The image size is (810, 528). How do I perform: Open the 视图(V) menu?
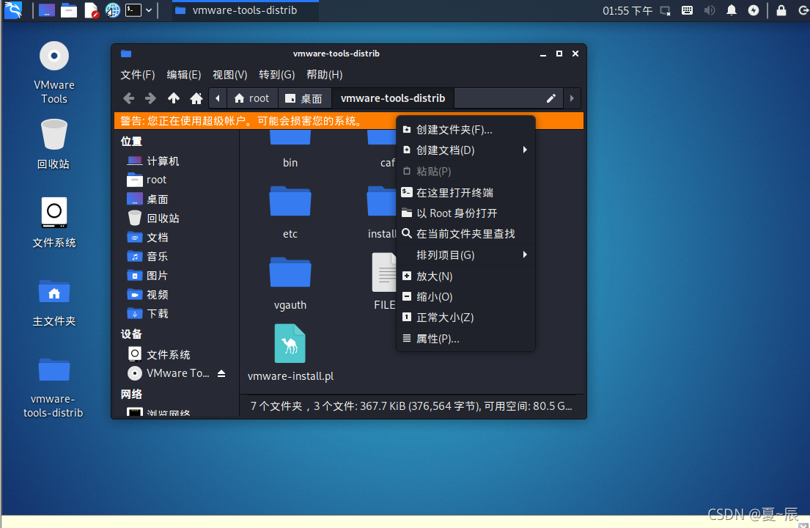tap(230, 75)
